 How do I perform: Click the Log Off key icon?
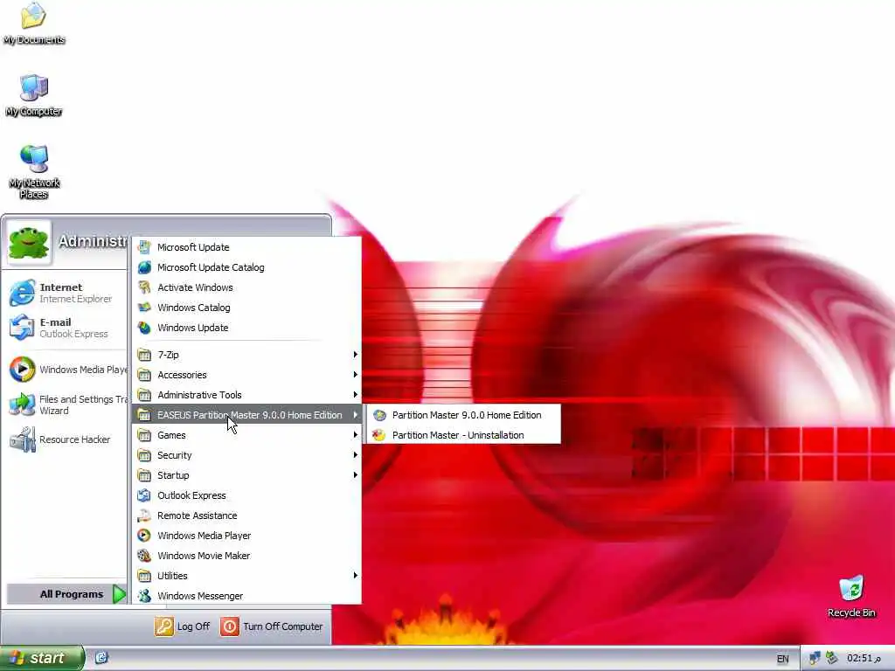(x=163, y=626)
